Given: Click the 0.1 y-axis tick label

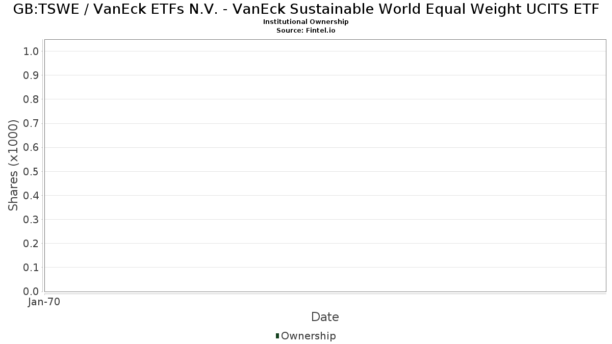Looking at the screenshot, I should point(31,268).
